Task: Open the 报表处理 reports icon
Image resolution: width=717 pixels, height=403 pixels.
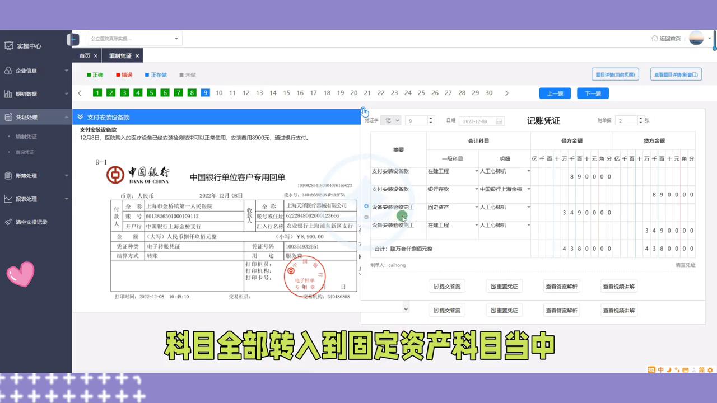Action: [8, 198]
